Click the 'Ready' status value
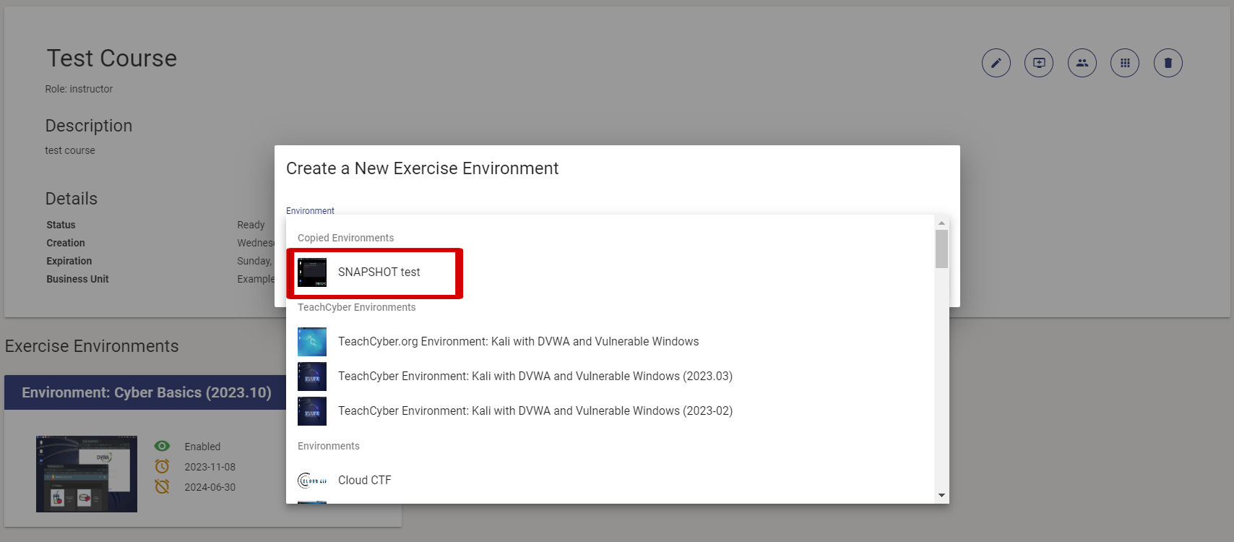 point(251,225)
